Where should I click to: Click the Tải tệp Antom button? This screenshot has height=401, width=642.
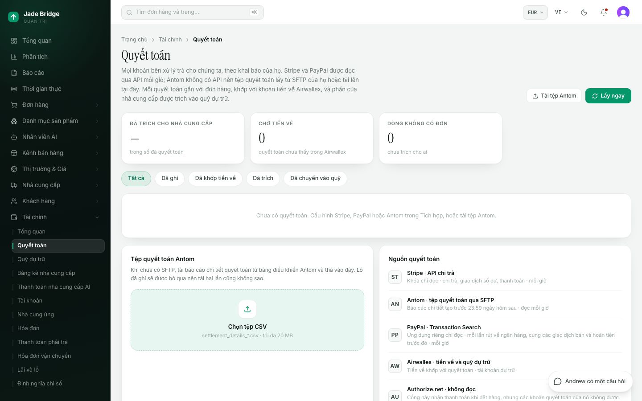pyautogui.click(x=554, y=96)
